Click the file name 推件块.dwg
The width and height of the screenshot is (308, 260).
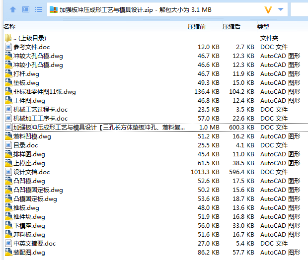click(x=29, y=217)
